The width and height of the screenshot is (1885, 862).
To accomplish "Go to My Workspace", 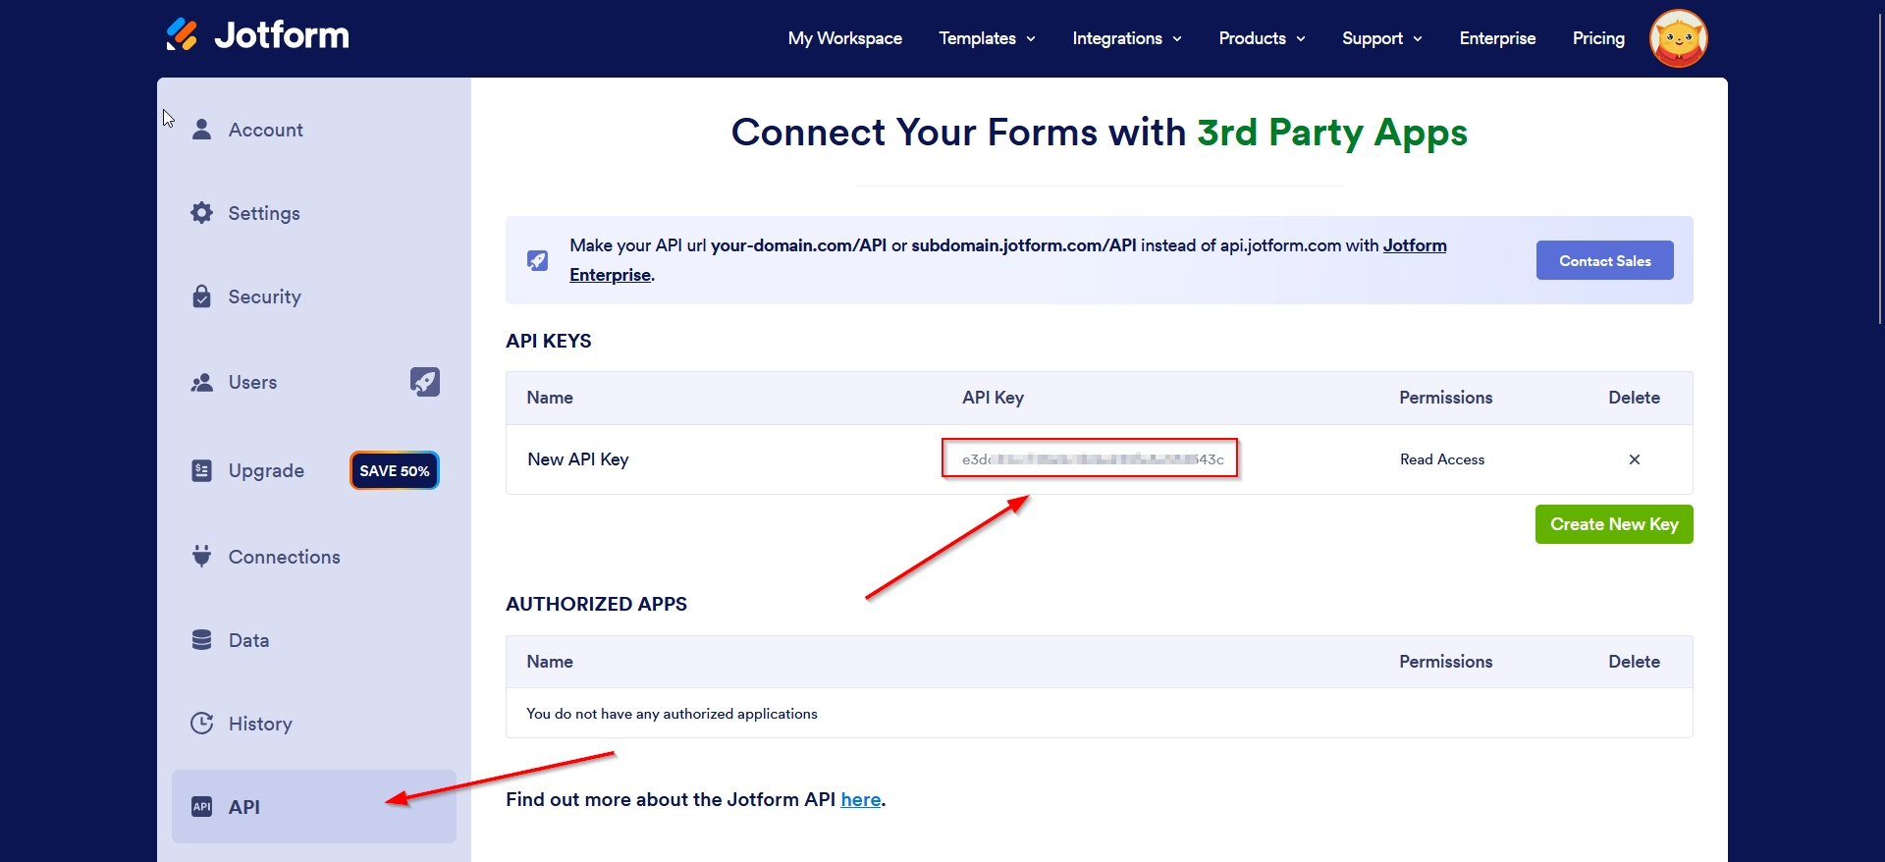I will click(845, 38).
